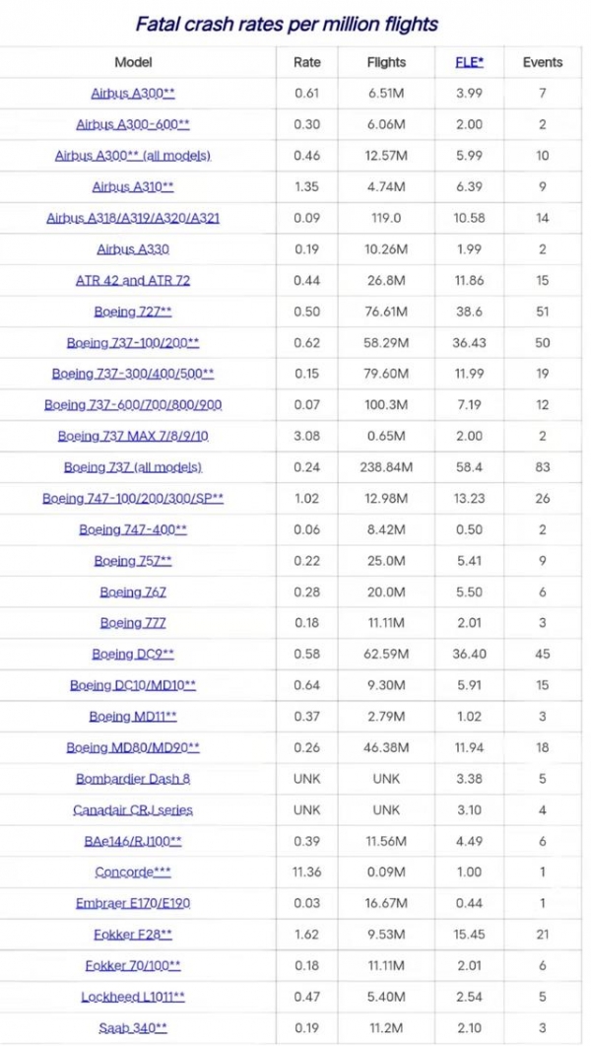Click the 0.65M flights value
Image resolution: width=591 pixels, height=1046 pixels.
(x=386, y=436)
